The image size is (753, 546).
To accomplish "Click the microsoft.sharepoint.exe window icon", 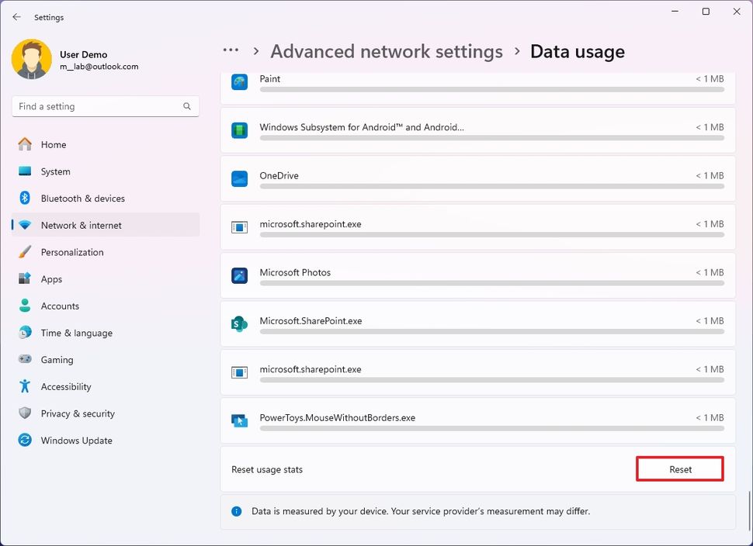I will (x=239, y=226).
